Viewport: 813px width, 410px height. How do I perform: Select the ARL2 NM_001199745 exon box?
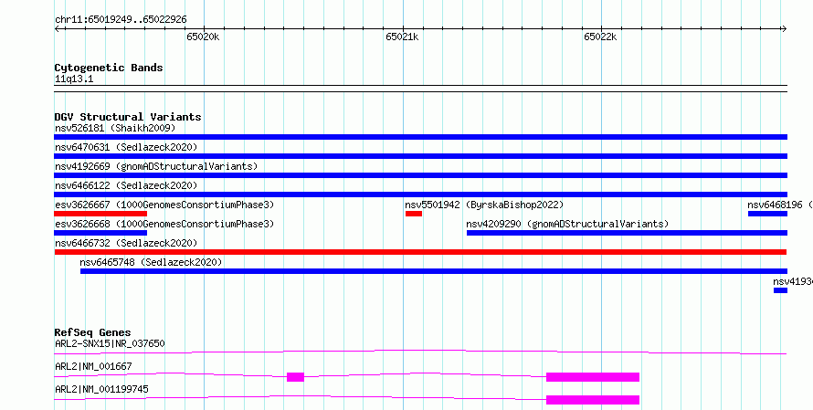pyautogui.click(x=593, y=400)
